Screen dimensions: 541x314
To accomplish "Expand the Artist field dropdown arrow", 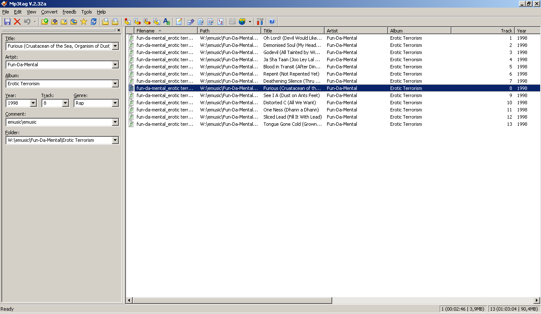I will (115, 65).
